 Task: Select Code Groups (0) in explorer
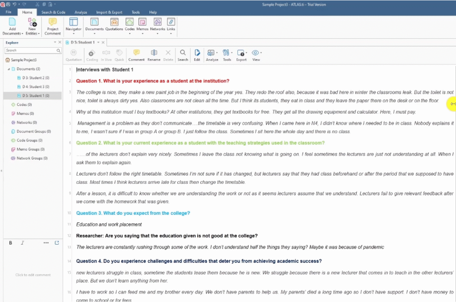[27, 140]
